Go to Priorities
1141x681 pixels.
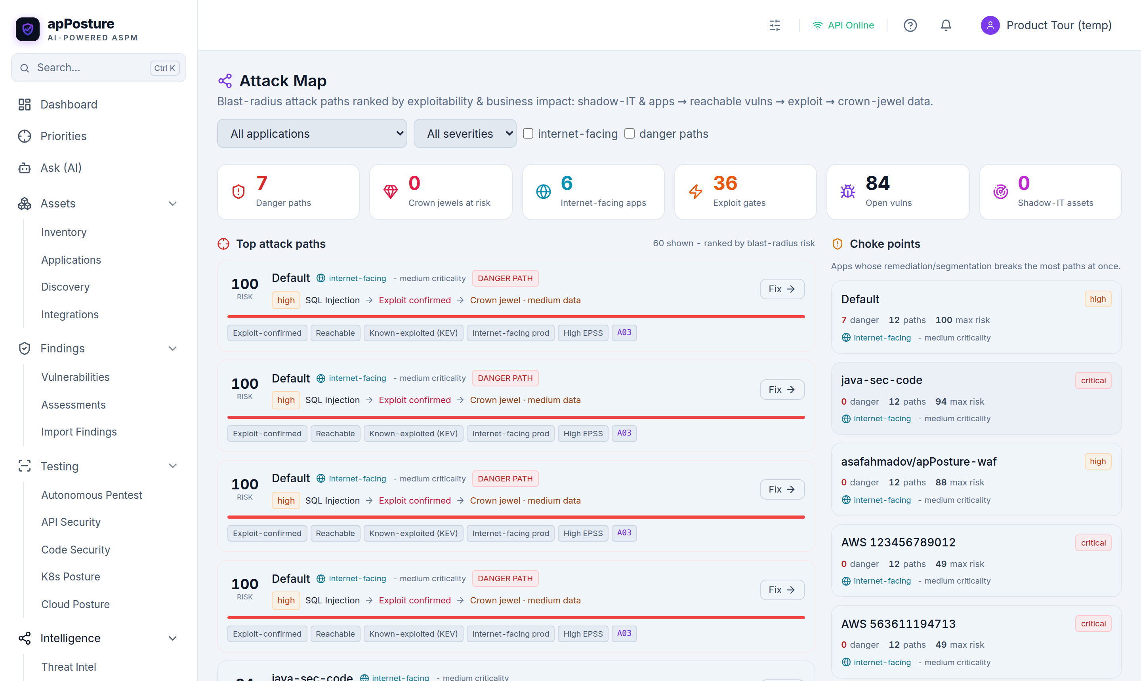pyautogui.click(x=99, y=136)
